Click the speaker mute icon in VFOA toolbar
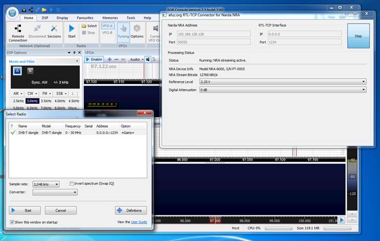 pyautogui.click(x=147, y=59)
